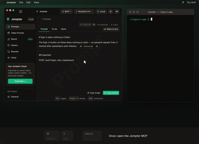Click the 'Use Jompter Cloud' card title
The image size is (199, 144).
point(17,66)
